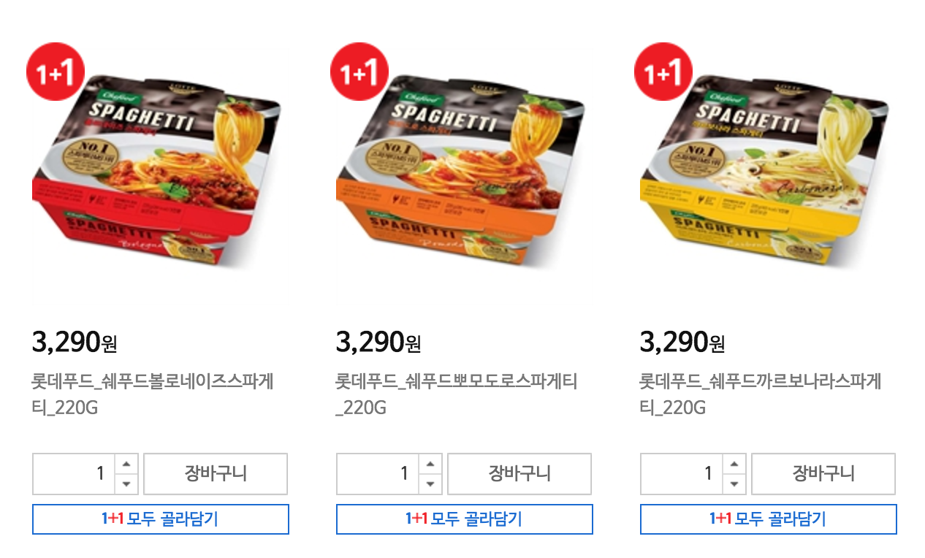Focus the quantity field for Pomodoro spaghetti
The height and width of the screenshot is (558, 925).
(x=378, y=474)
